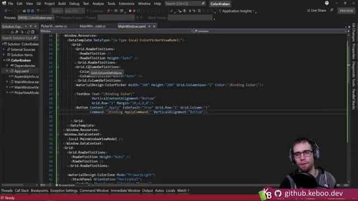Open the Stack Frame dropdown
This screenshot has width=358, height=201.
tap(190, 18)
